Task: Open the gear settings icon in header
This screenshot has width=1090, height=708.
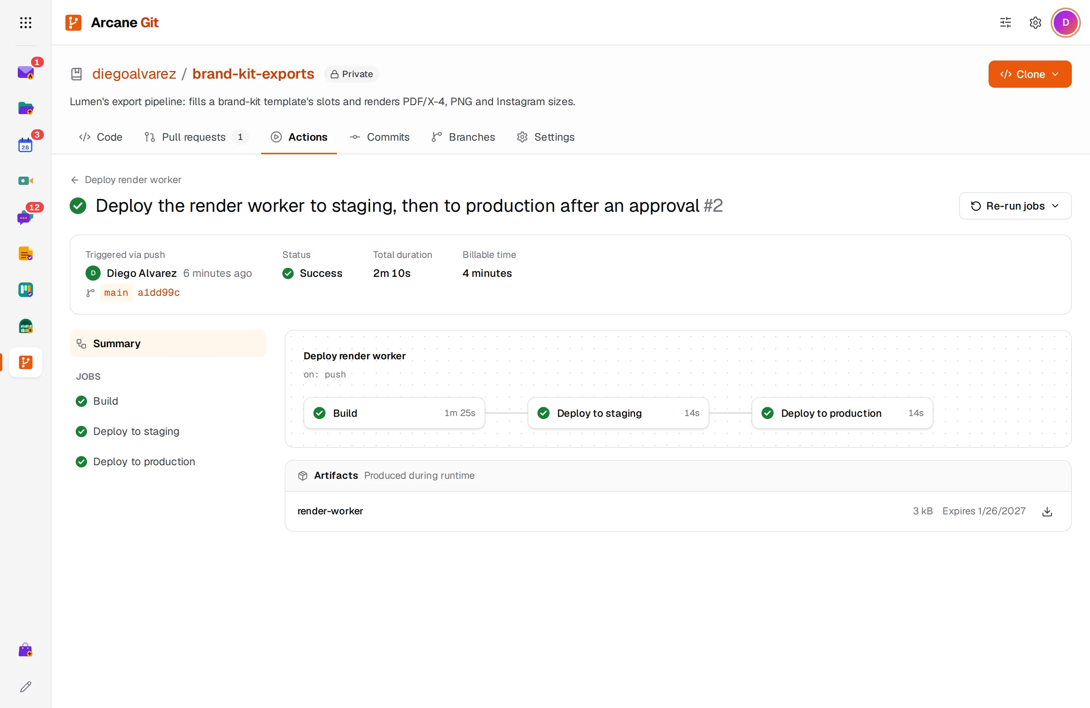Action: point(1035,22)
